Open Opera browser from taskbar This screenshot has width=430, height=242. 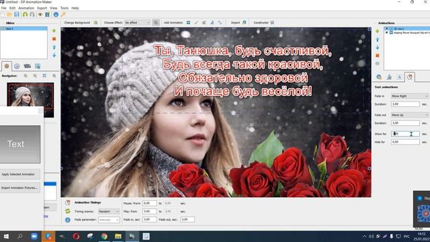tap(76, 236)
